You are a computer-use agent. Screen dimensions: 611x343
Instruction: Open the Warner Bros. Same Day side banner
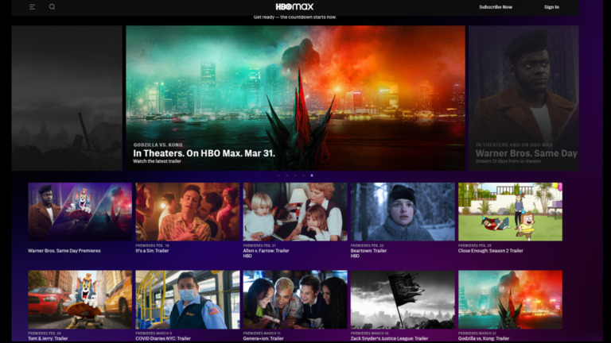[523, 98]
